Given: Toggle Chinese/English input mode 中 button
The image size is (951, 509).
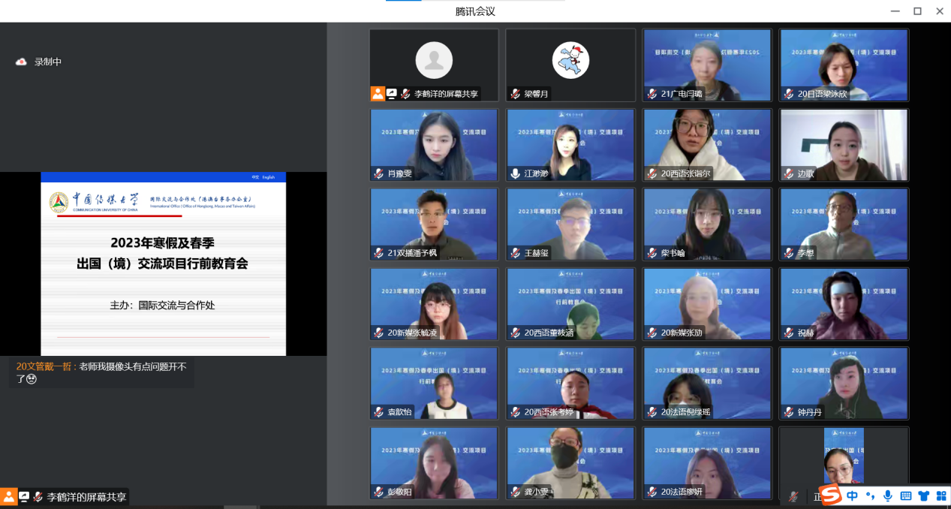Looking at the screenshot, I should coord(853,495).
